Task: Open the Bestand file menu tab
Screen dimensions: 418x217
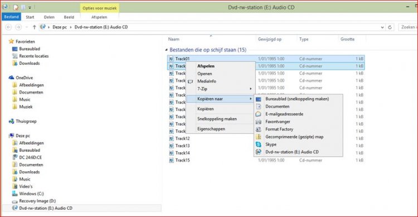Action: pos(12,17)
